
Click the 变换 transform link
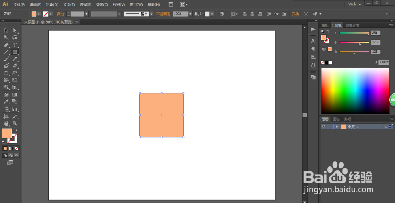295,14
